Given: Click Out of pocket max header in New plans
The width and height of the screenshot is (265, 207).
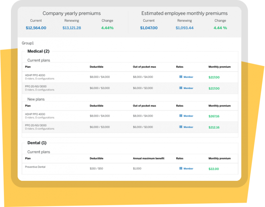Looking at the screenshot, I should coord(144,106).
